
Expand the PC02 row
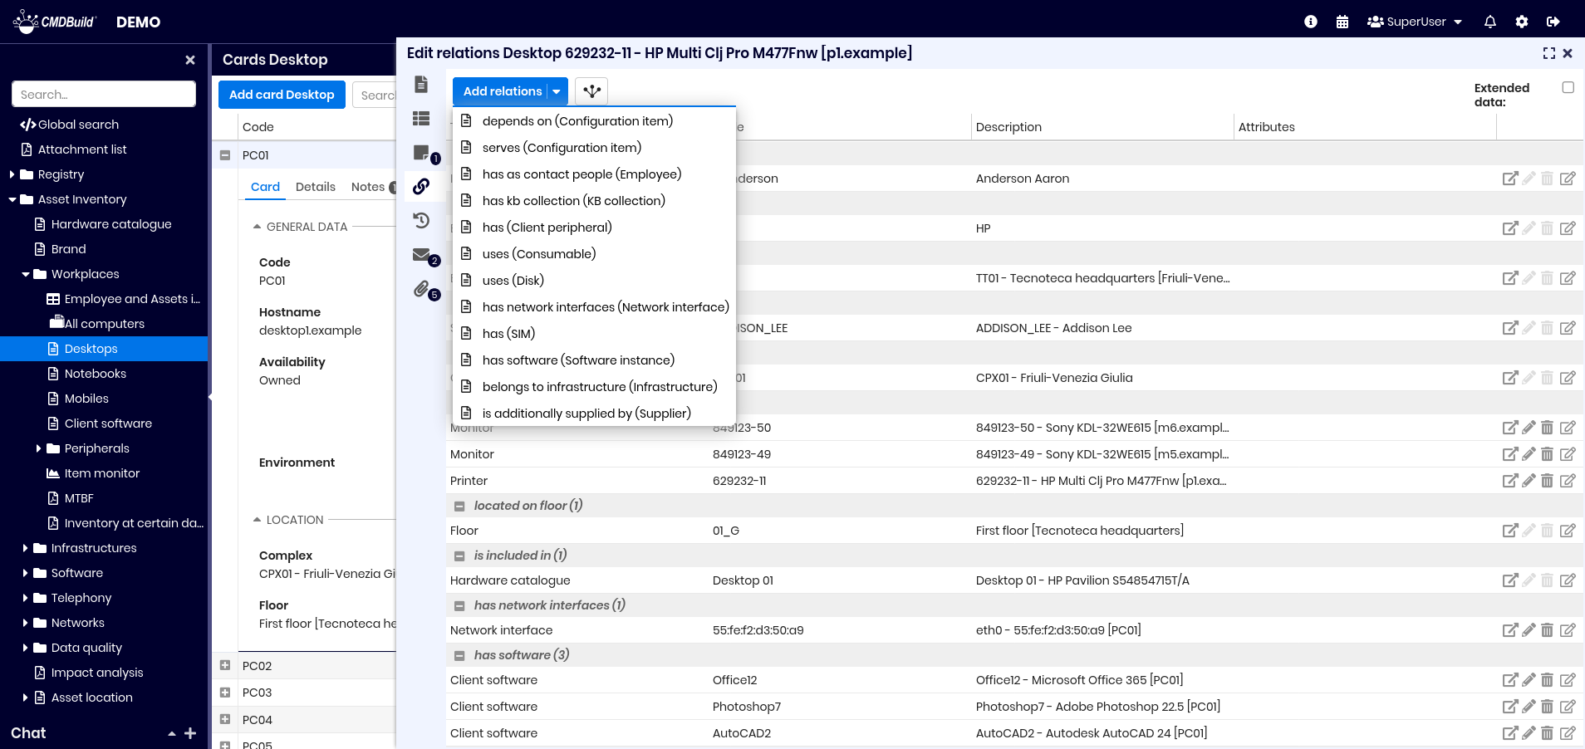[225, 665]
